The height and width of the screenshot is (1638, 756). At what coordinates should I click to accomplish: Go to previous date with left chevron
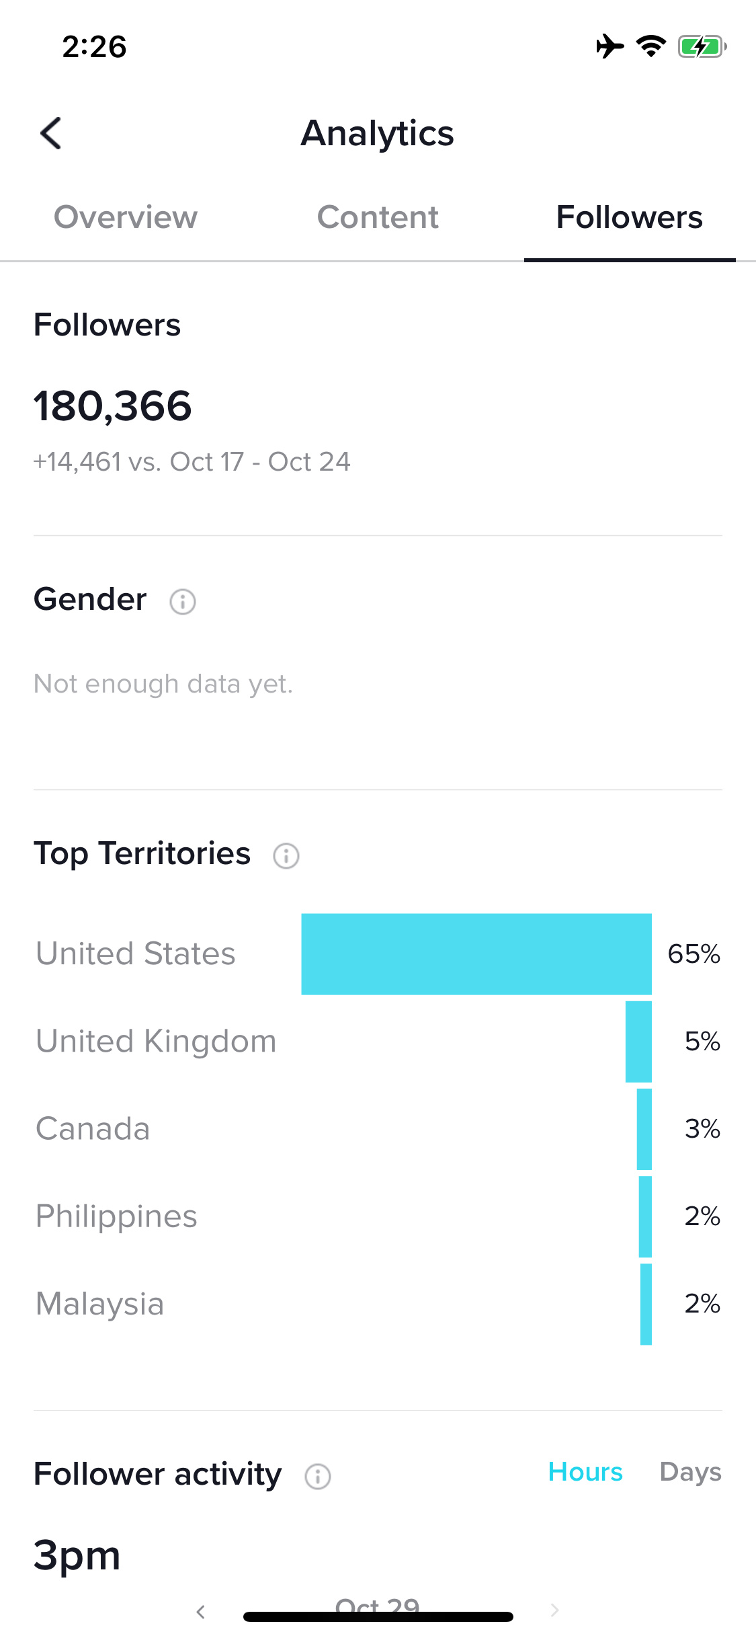pyautogui.click(x=200, y=1611)
